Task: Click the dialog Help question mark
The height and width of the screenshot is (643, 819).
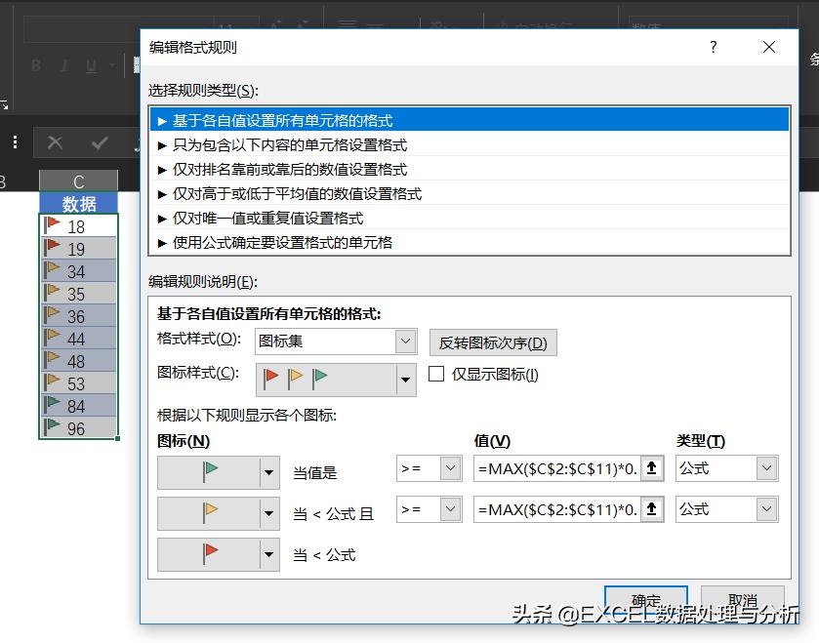Action: [713, 47]
